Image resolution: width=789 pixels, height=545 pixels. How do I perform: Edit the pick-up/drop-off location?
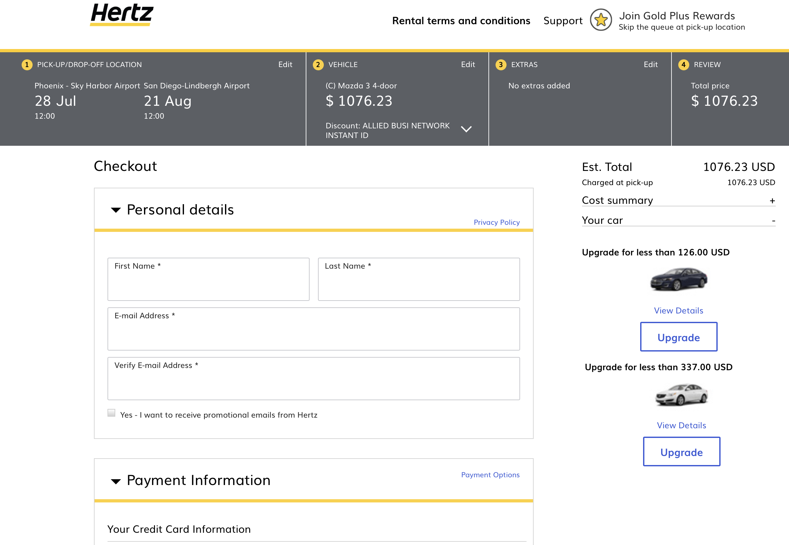tap(285, 64)
